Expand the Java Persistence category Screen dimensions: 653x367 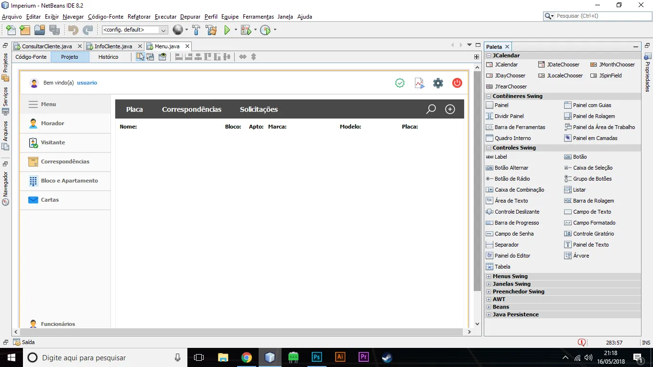click(x=489, y=314)
